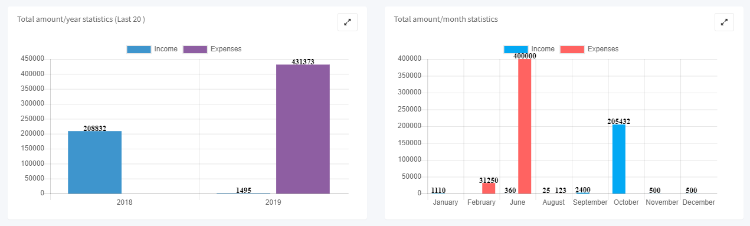Click the 400000 value label above June bar
The height and width of the screenshot is (226, 750).
(525, 56)
